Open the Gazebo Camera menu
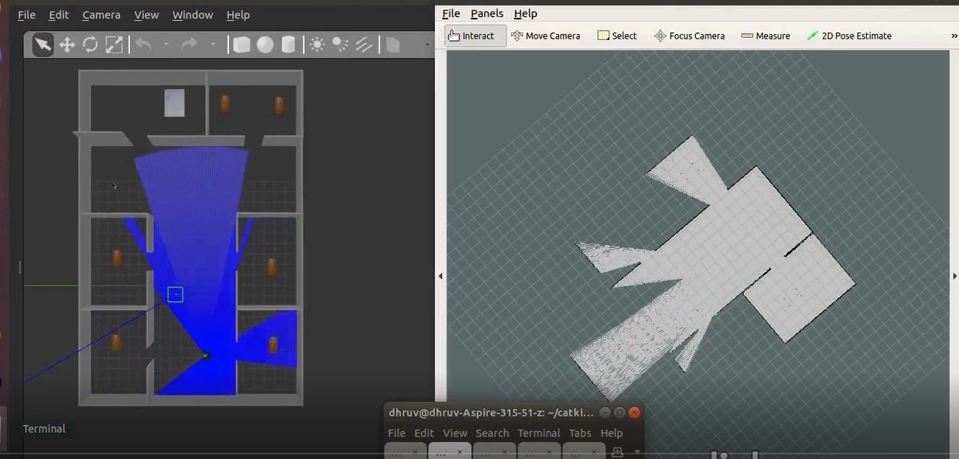Screen dimensions: 959x459 tap(101, 15)
